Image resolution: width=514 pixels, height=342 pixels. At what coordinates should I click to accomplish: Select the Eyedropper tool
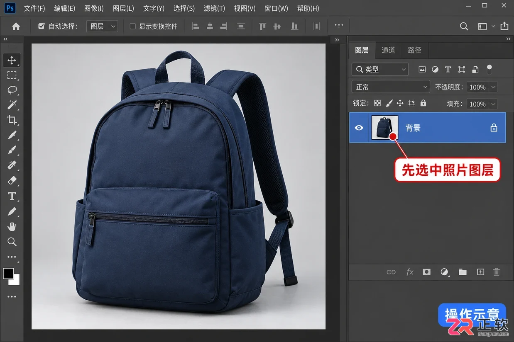pyautogui.click(x=12, y=135)
